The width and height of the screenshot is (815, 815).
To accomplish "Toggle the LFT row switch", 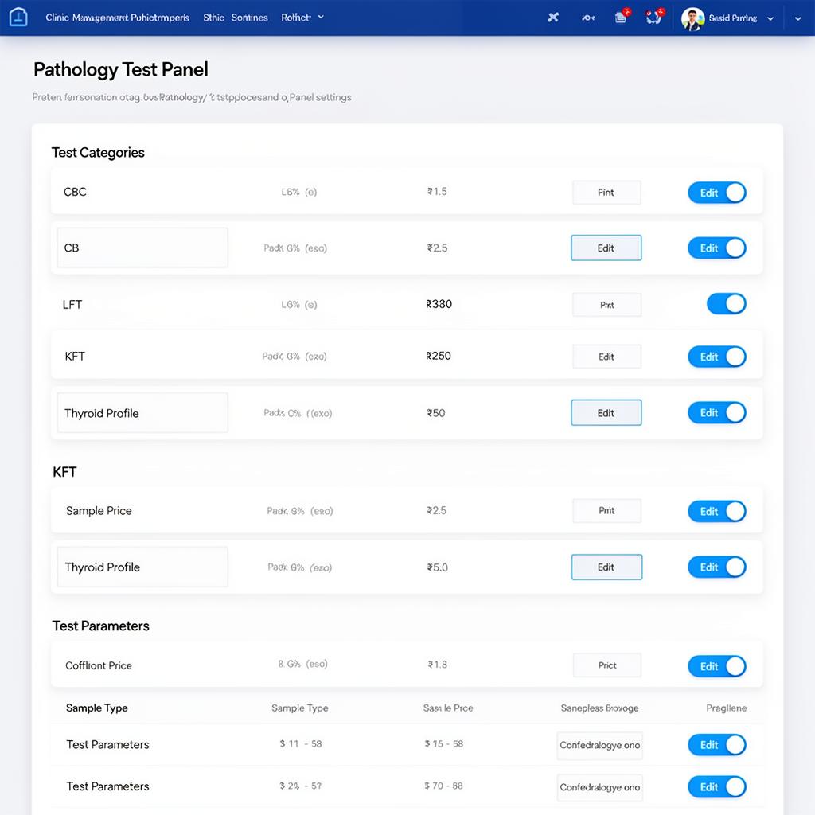I will [727, 303].
